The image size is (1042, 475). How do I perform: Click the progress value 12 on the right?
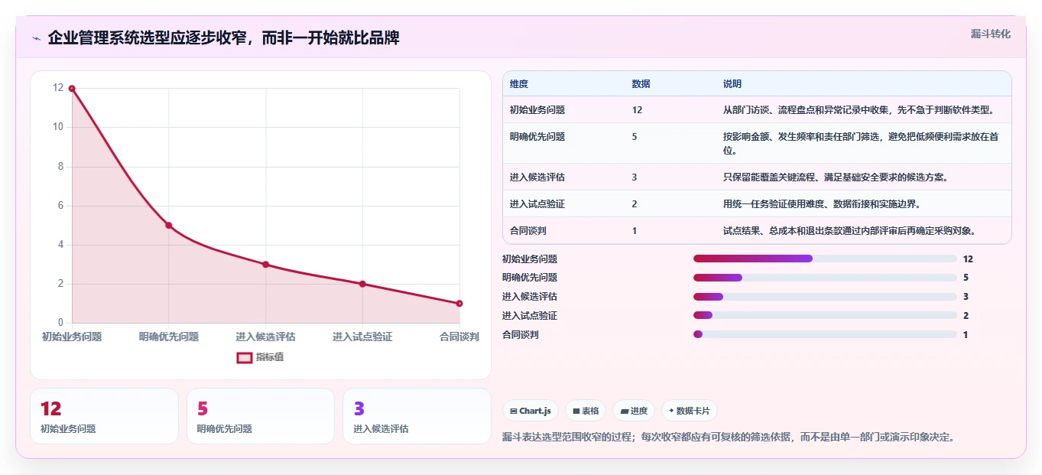coord(968,259)
